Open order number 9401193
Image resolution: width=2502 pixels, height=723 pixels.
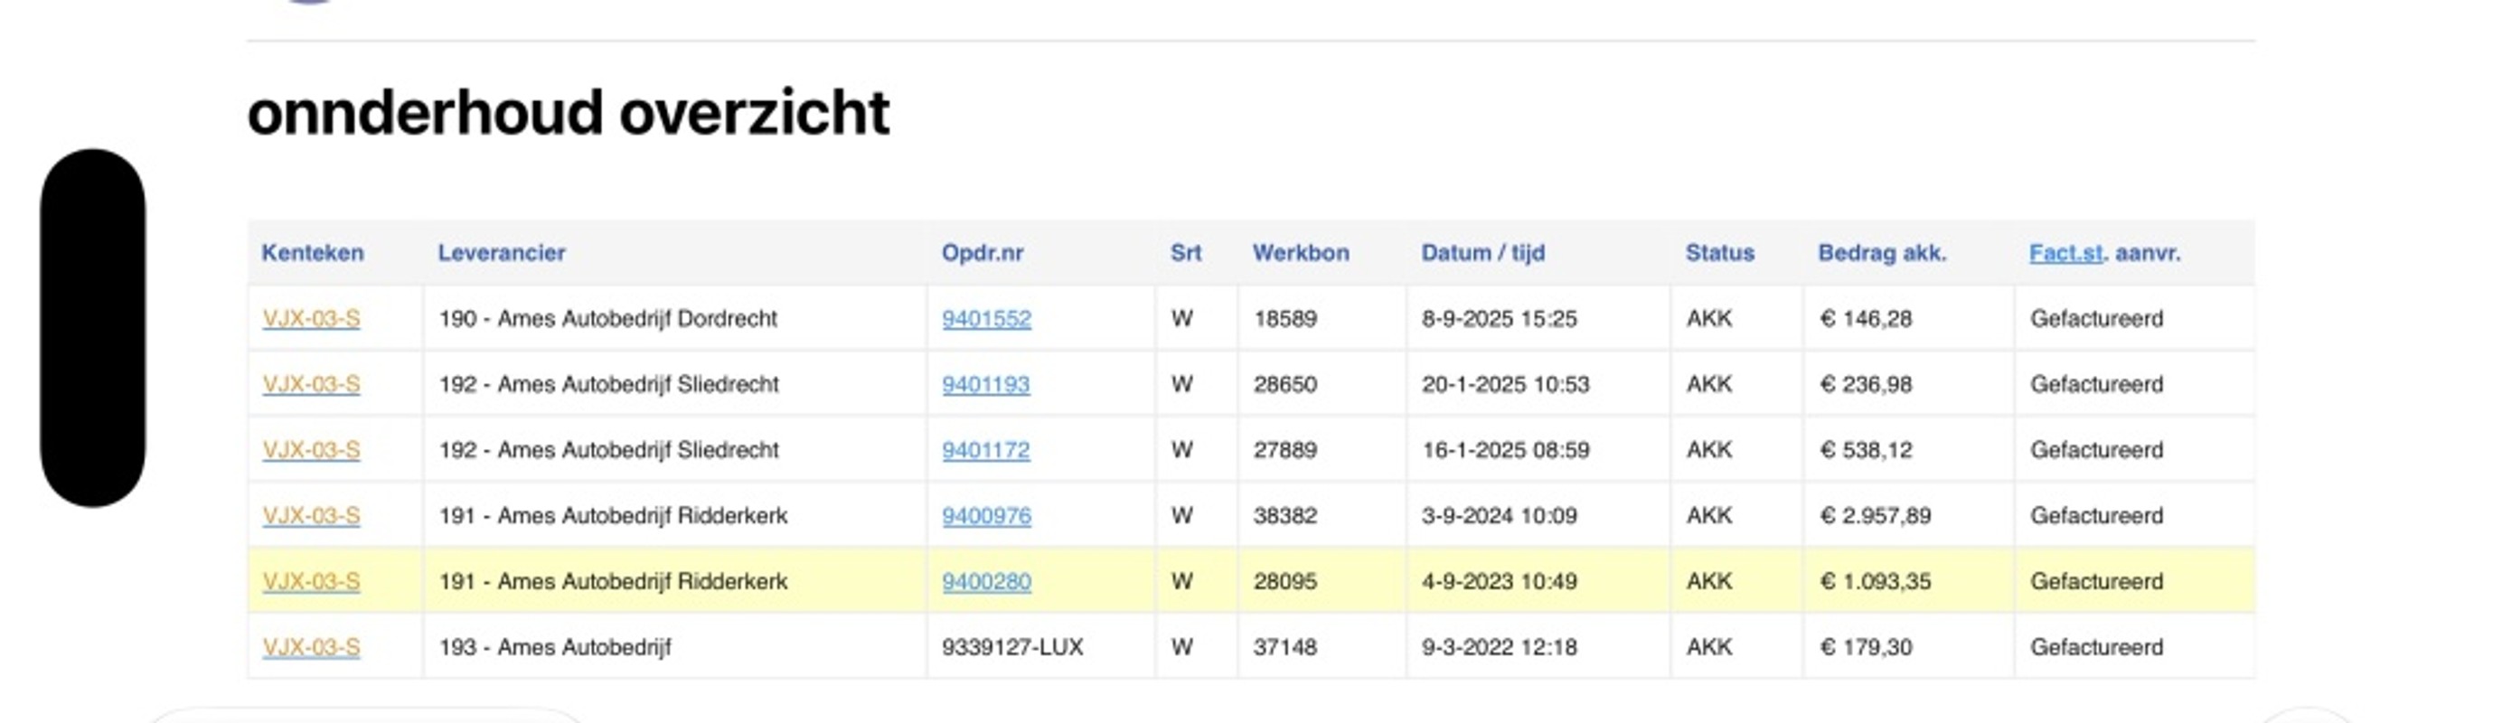pos(986,384)
